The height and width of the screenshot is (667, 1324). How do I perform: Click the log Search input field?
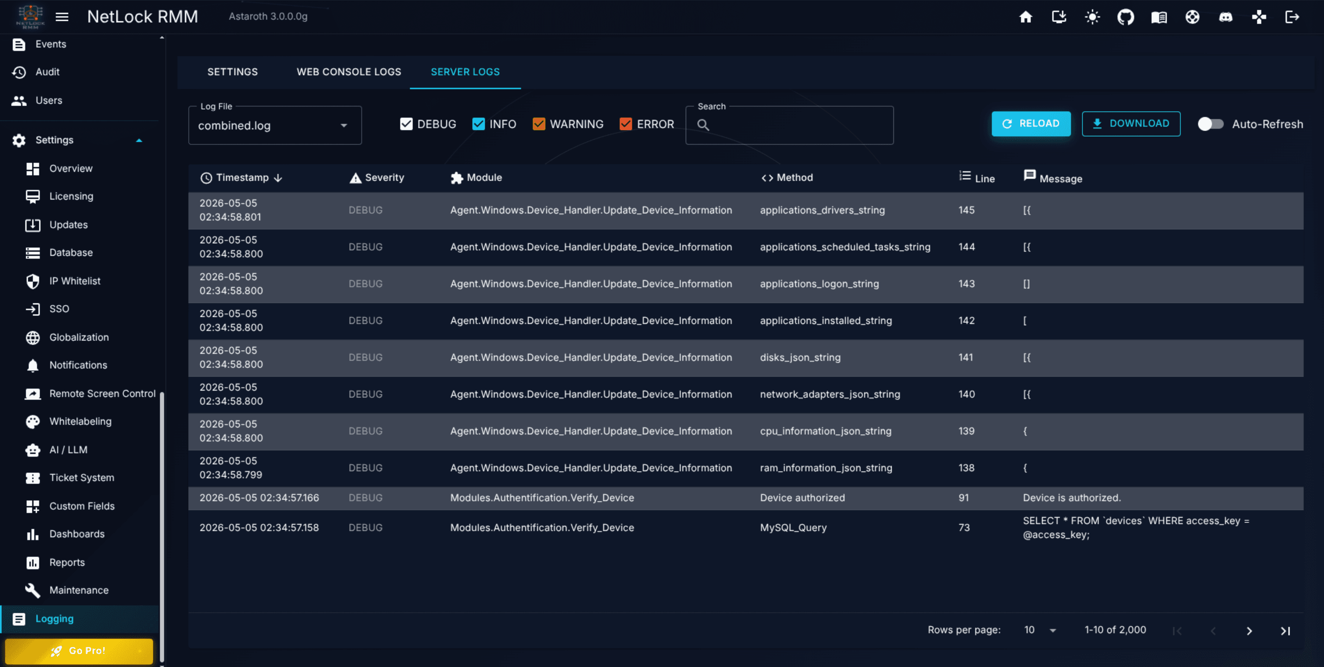[789, 125]
